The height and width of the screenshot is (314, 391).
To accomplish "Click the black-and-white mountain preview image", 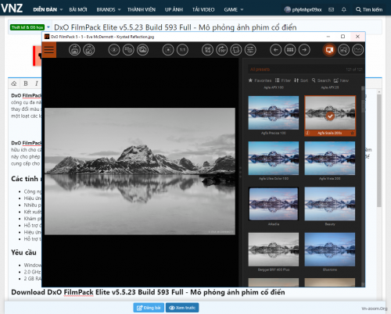I will pos(140,171).
